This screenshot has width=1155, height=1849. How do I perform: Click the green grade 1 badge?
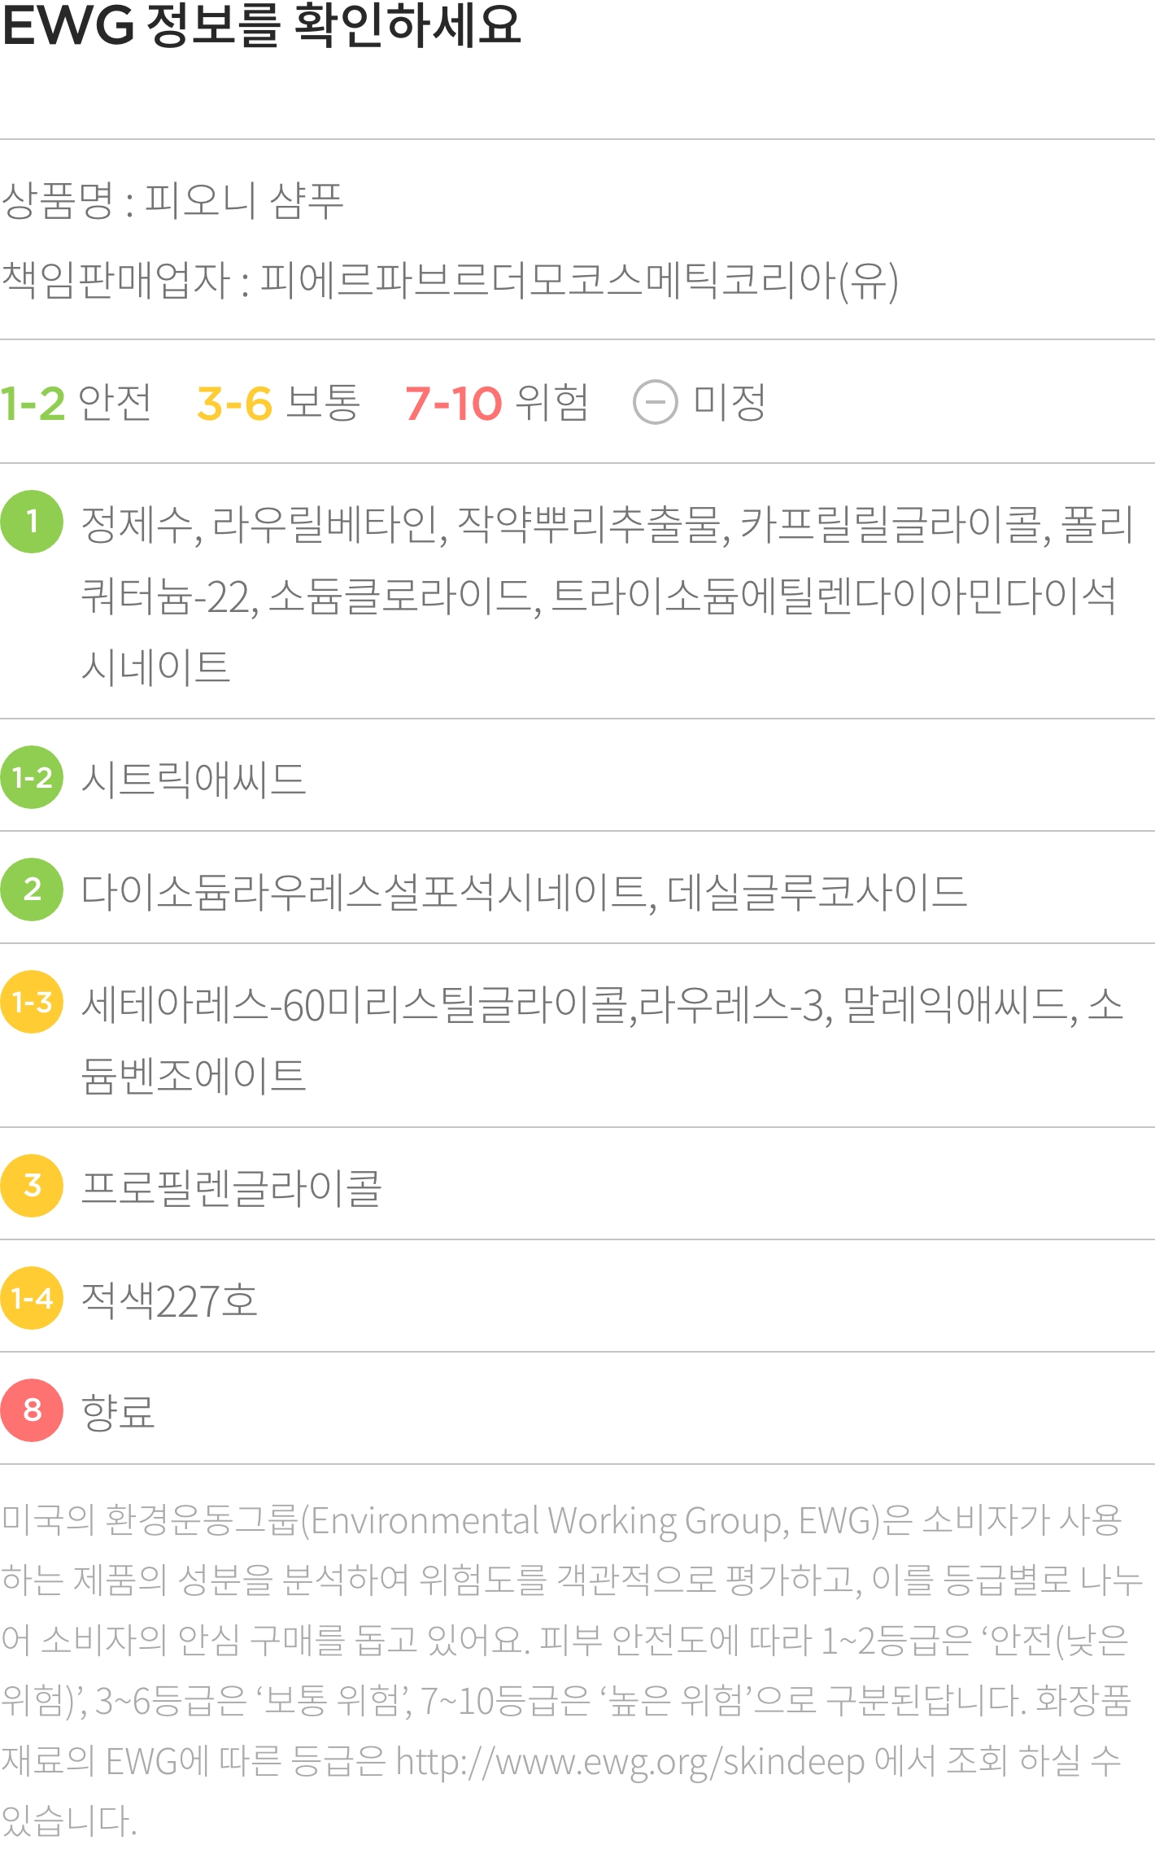coord(32,522)
